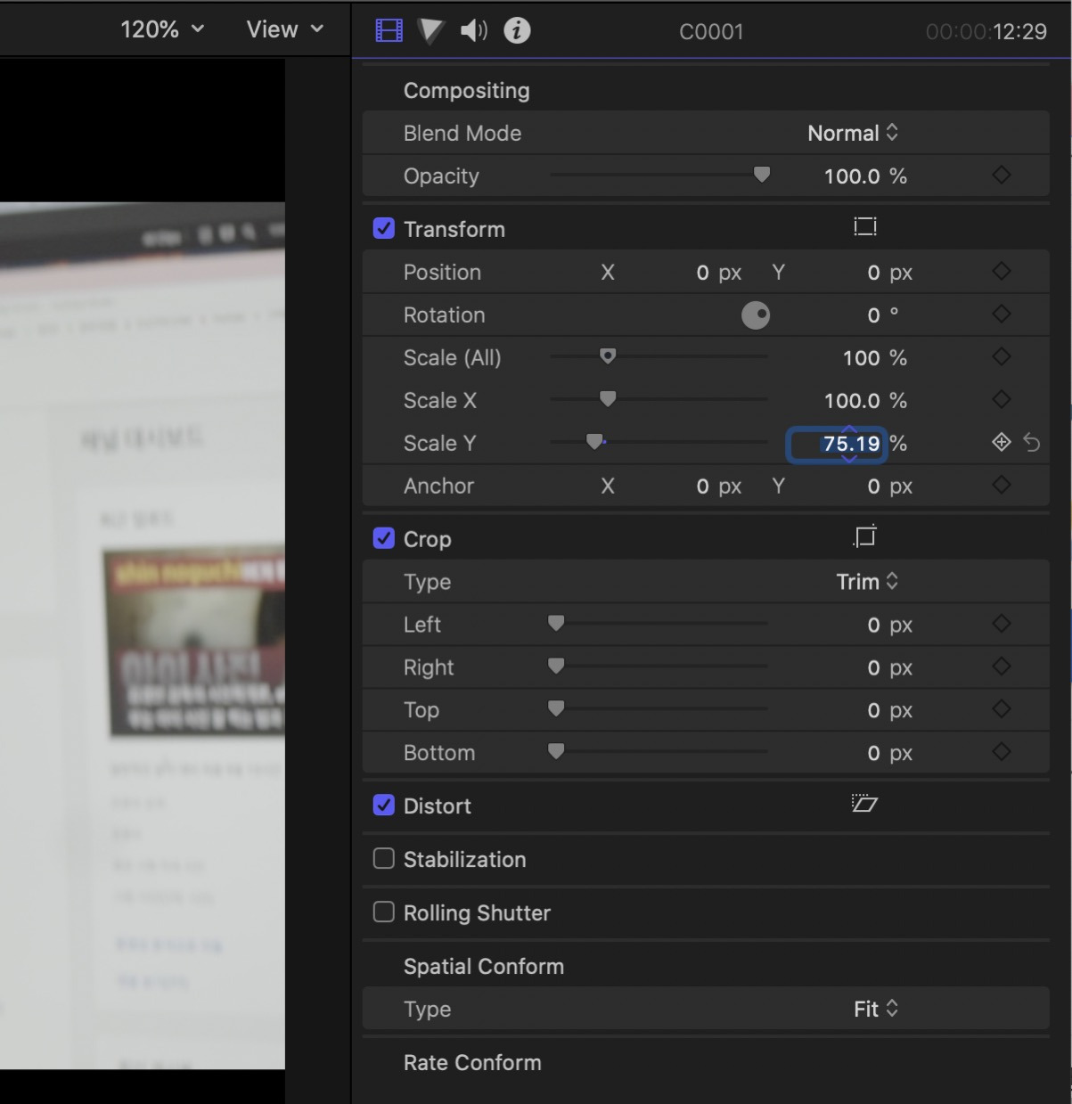Add keyframe for Opacity
Viewport: 1072px width, 1104px height.
(1002, 176)
